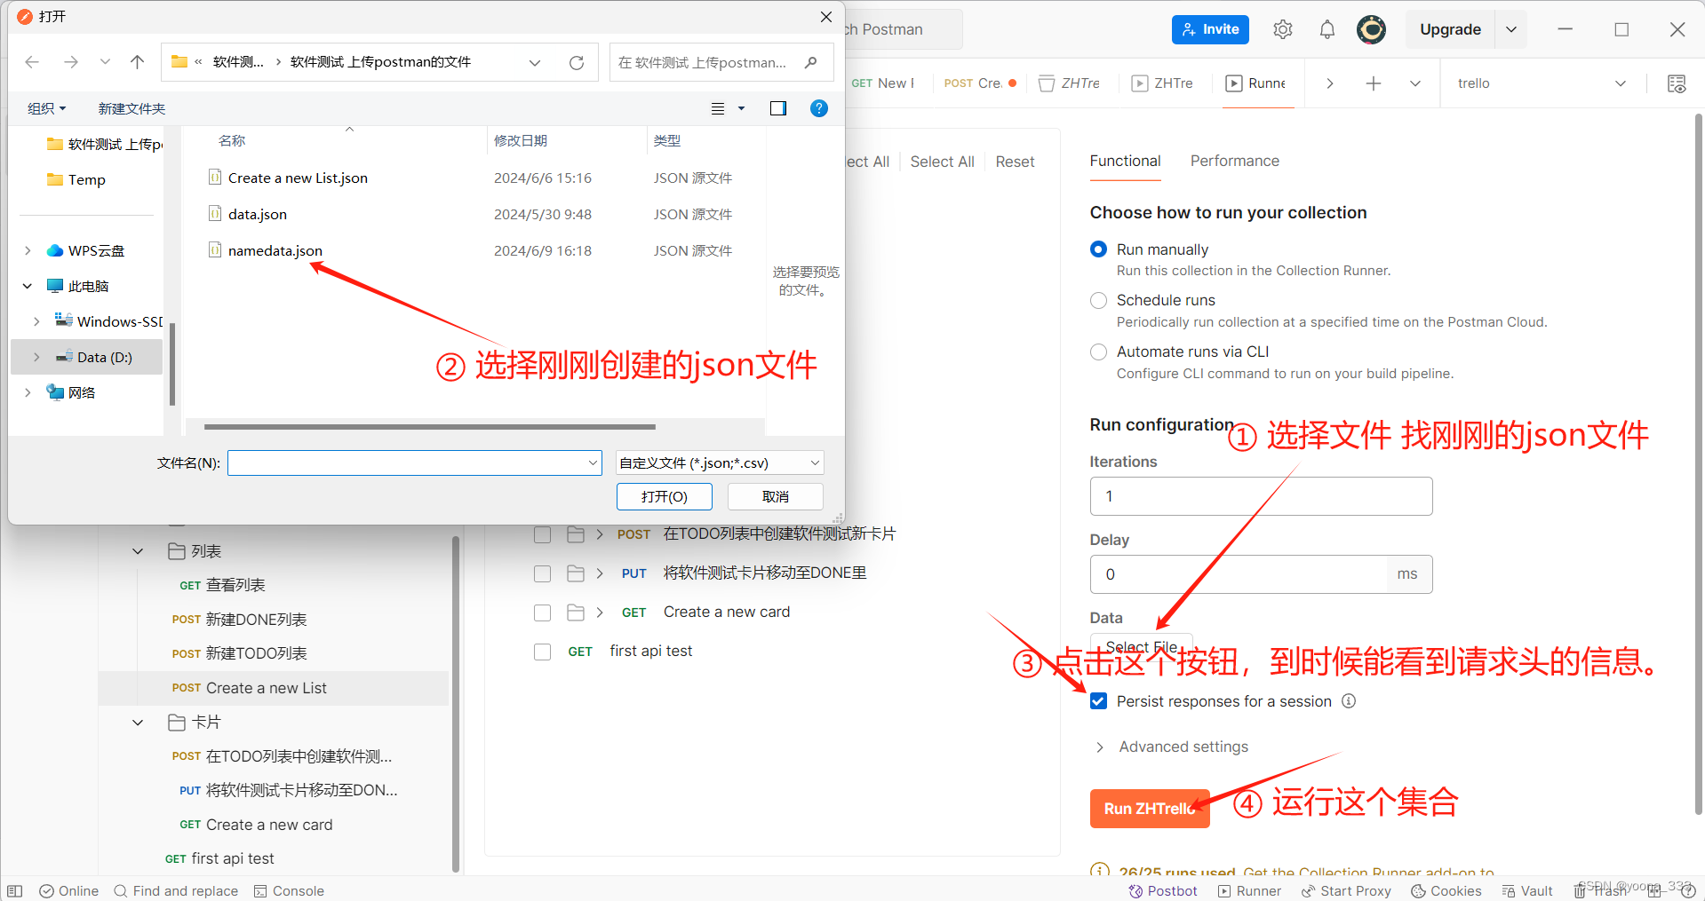Toggle the preview pane icon in dialog
Viewport: 1705px width, 901px height.
point(778,108)
